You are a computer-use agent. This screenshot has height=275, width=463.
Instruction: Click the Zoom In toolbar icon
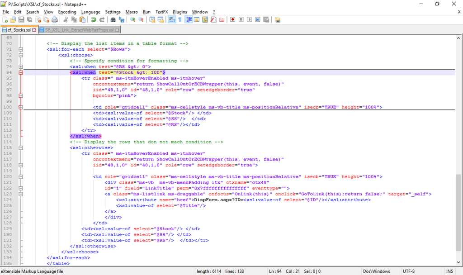pyautogui.click(x=133, y=20)
